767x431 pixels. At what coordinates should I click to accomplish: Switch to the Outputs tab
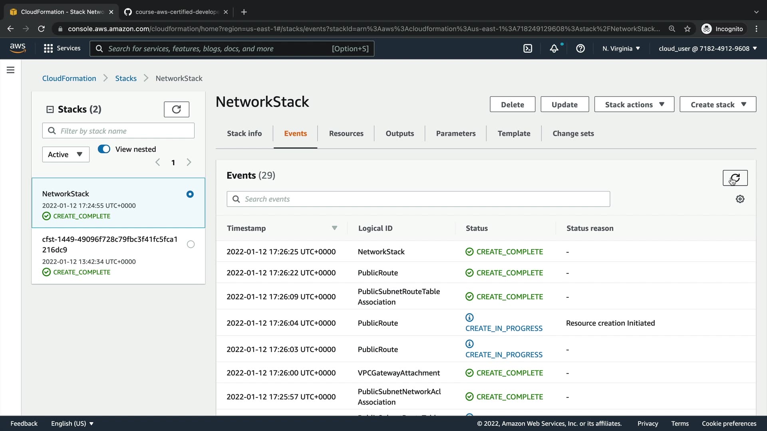[399, 134]
